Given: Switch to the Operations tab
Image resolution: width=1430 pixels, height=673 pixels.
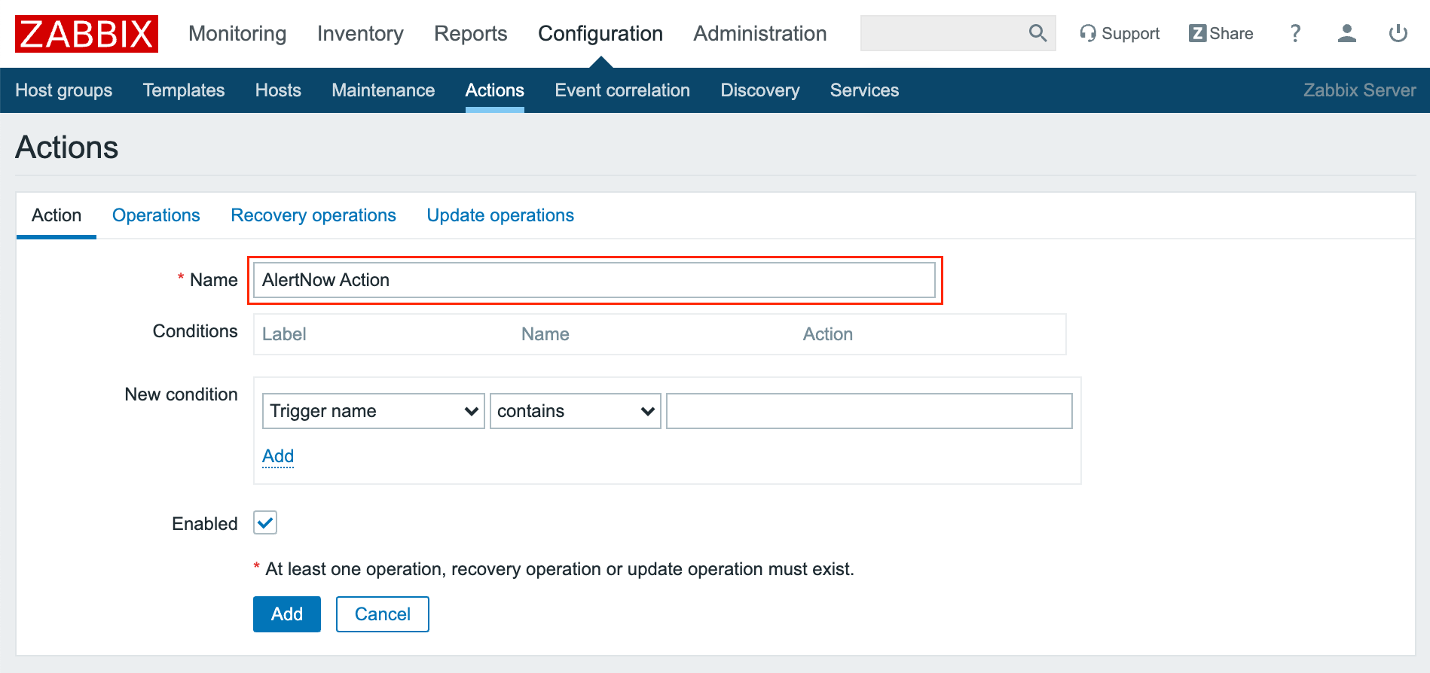Looking at the screenshot, I should click(x=156, y=215).
